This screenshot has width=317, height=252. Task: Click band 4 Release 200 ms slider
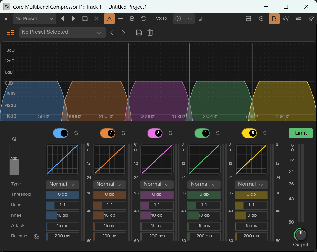pyautogui.click(x=204, y=236)
